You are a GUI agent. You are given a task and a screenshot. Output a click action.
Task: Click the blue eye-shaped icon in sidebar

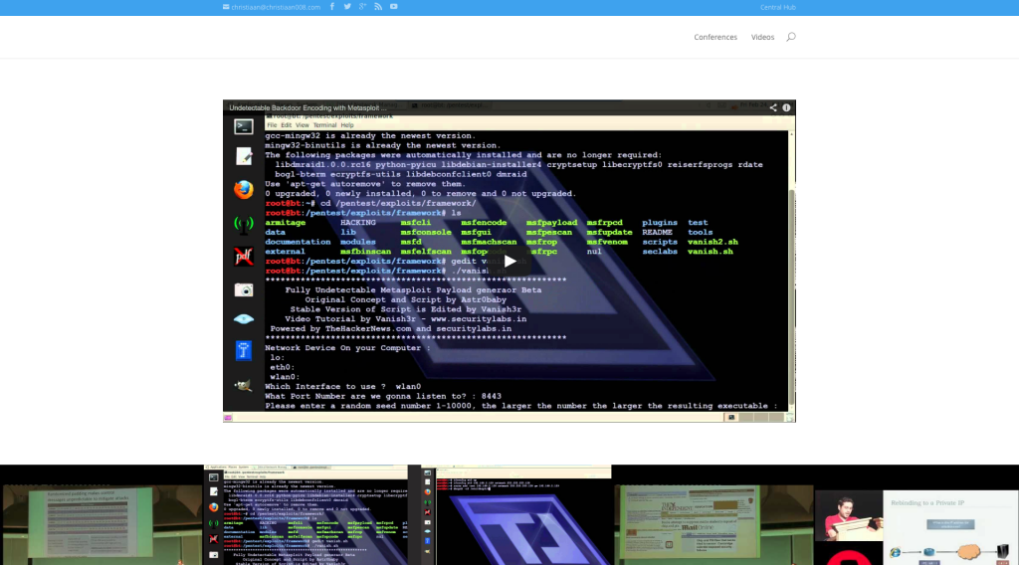point(244,319)
